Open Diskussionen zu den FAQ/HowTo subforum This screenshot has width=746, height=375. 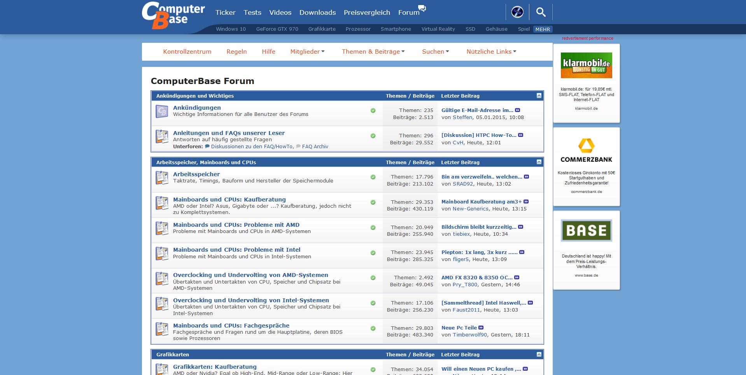coord(252,147)
